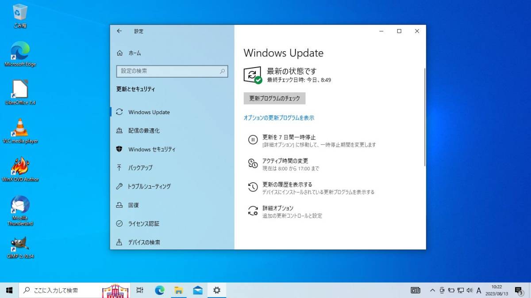
Task: Focus the 設定の検索 search field
Action: click(x=172, y=71)
